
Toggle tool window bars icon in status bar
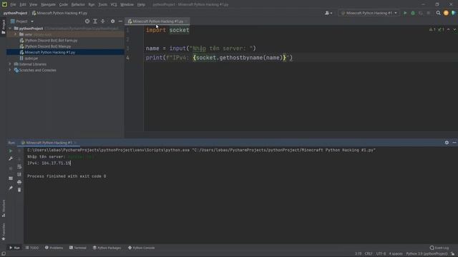point(4,254)
